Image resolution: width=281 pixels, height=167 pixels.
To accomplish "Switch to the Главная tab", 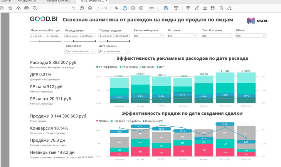I will coord(6,1).
